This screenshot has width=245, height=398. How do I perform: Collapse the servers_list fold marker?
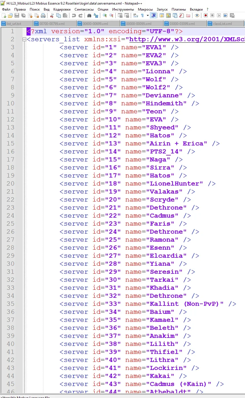[24, 40]
